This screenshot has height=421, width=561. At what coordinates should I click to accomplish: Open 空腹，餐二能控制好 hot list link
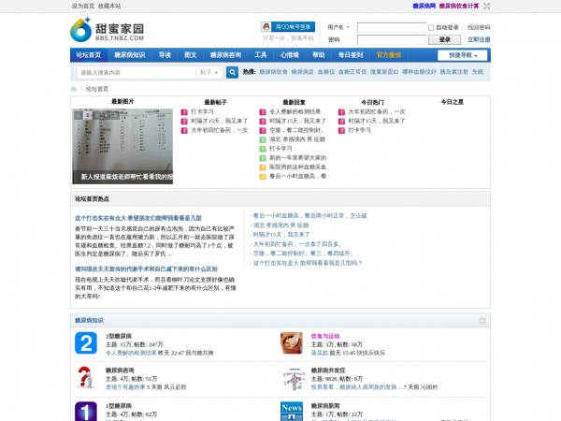(303, 254)
